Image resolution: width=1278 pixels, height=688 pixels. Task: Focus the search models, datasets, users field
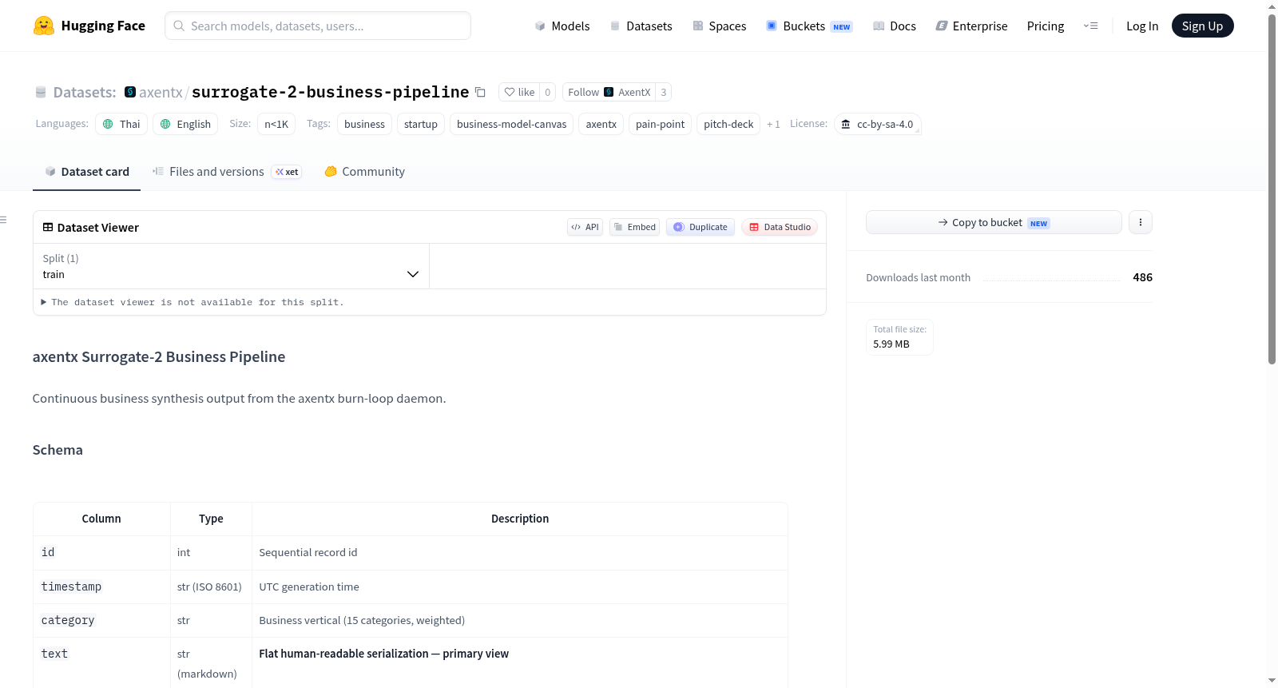[x=318, y=26]
